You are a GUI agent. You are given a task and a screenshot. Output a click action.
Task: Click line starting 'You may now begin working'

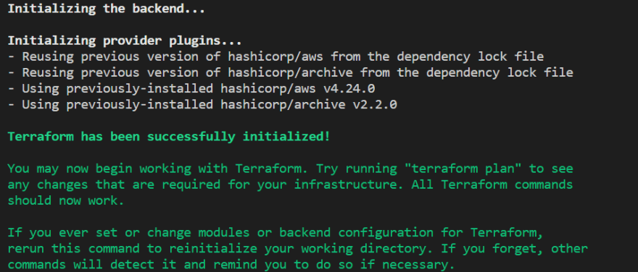click(291, 169)
